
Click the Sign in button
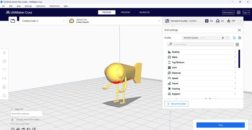coord(246,12)
